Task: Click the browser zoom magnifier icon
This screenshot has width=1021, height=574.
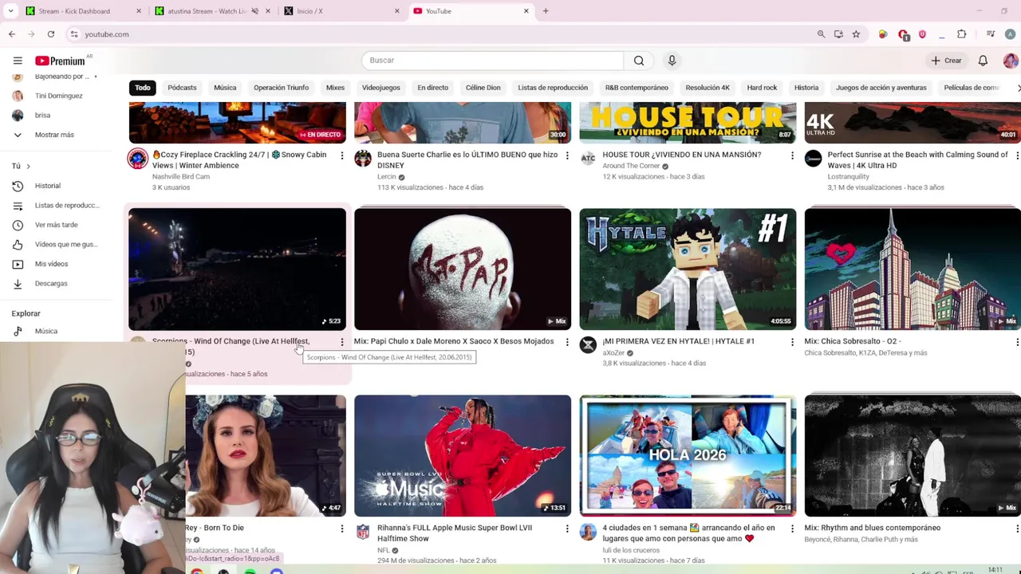Action: pyautogui.click(x=821, y=34)
